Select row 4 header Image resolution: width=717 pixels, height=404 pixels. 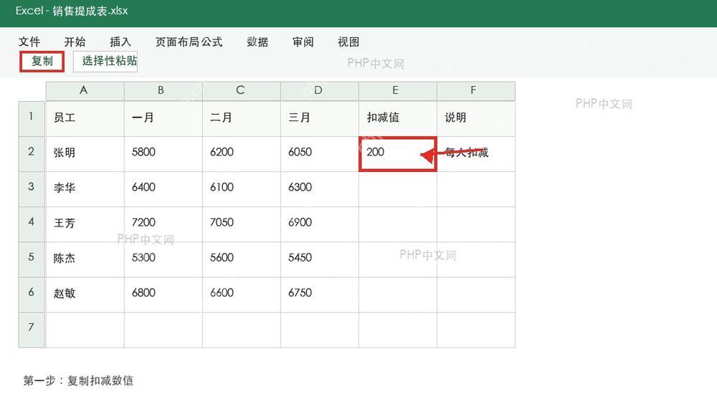click(x=32, y=224)
